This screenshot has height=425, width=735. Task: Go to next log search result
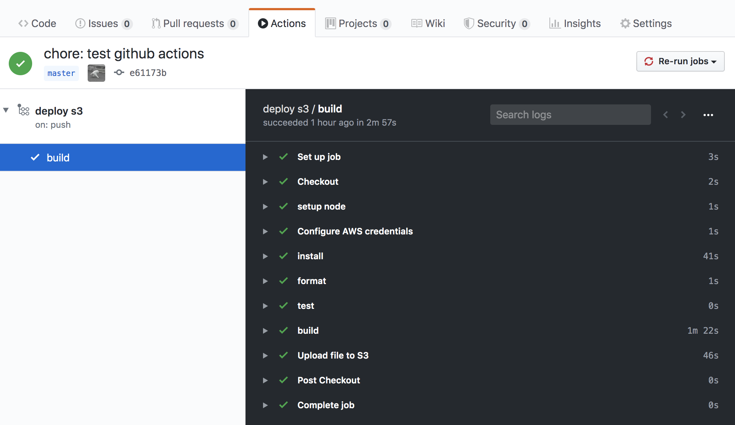pos(683,115)
